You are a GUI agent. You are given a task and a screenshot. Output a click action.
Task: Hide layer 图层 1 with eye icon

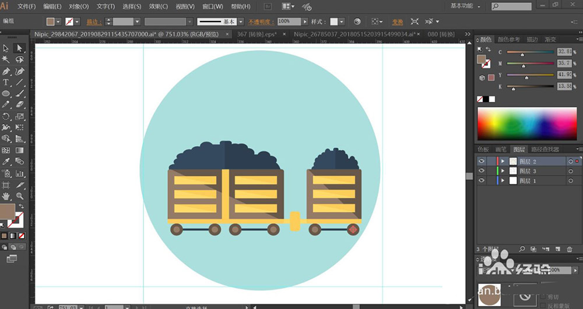point(482,181)
